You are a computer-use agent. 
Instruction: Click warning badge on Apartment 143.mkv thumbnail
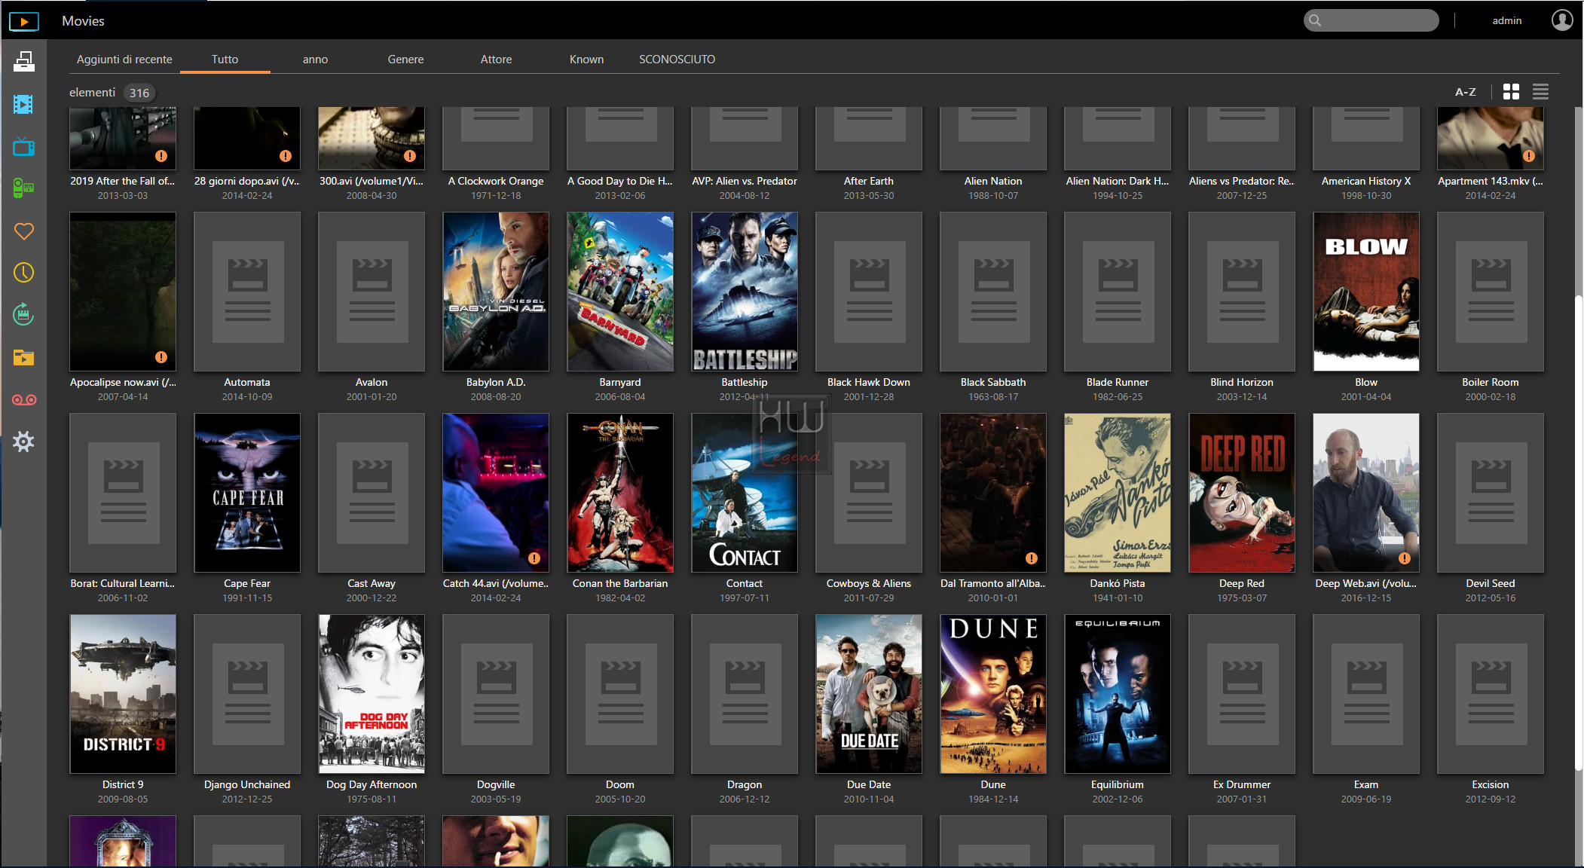point(1529,156)
